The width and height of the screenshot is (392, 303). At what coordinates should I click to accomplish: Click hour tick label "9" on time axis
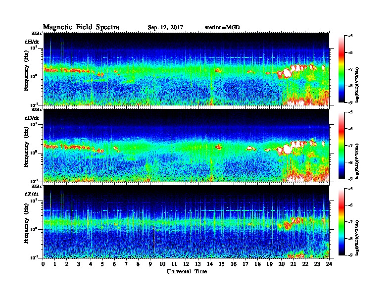pyautogui.click(x=150, y=264)
